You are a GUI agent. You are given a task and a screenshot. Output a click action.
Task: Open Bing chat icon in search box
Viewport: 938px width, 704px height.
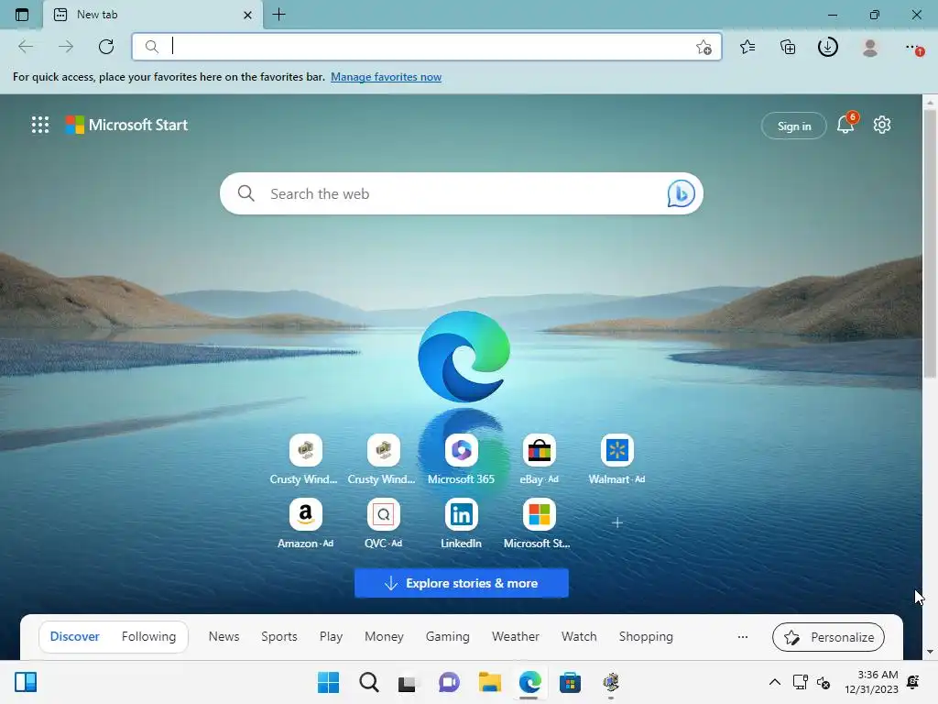(681, 193)
